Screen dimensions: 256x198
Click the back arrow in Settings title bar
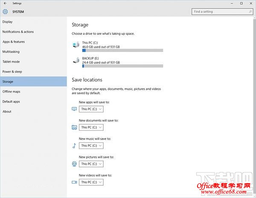pos(5,3)
